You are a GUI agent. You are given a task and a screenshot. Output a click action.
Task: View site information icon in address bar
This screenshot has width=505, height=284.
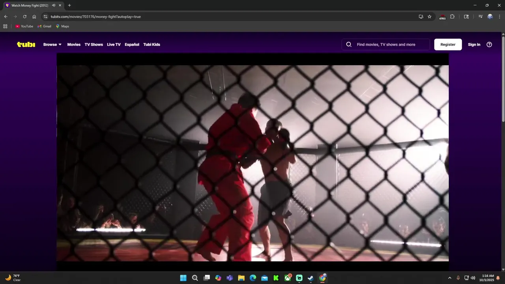click(x=45, y=17)
